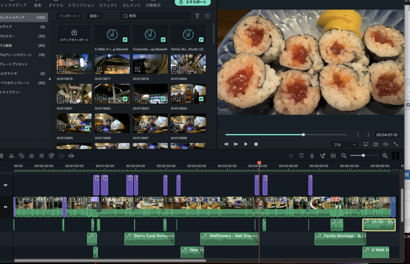Start voiceover recording with the microphone icon
Image resolution: width=410 pixels, height=264 pixels.
coord(312,156)
